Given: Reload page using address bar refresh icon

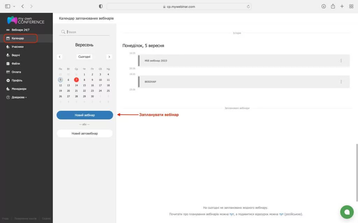Looking at the screenshot, I should (248, 6).
